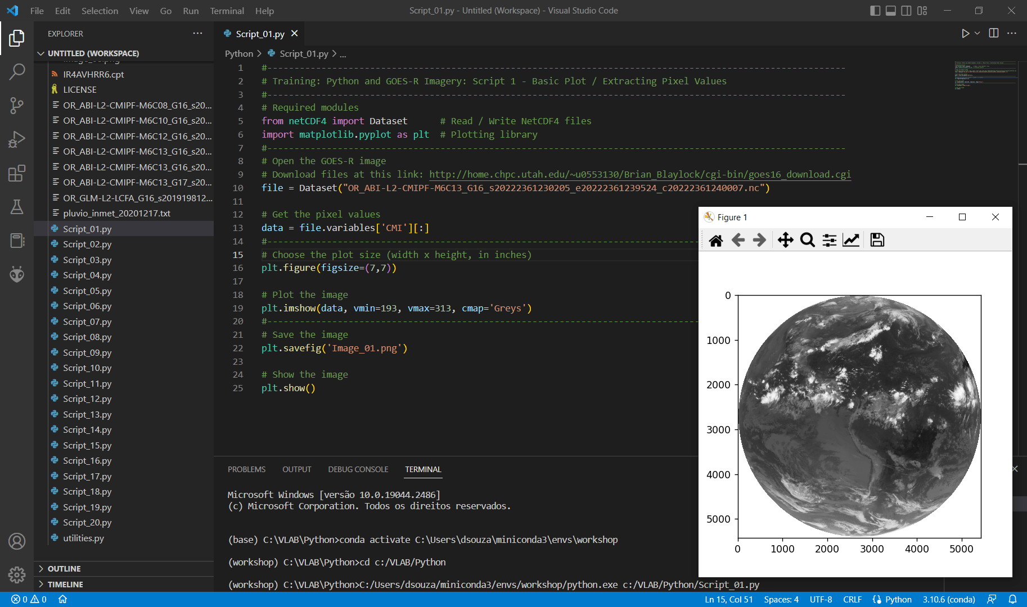The width and height of the screenshot is (1027, 607).
Task: Save the figure with the disk icon
Action: [877, 241]
